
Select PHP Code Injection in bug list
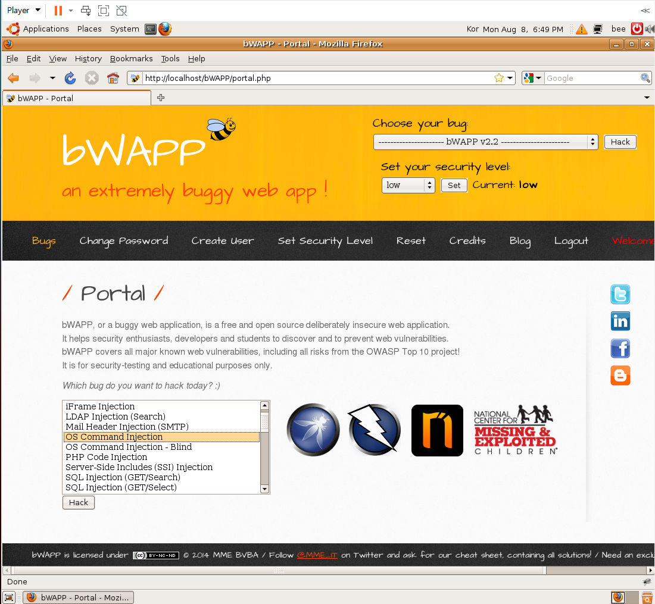161,457
